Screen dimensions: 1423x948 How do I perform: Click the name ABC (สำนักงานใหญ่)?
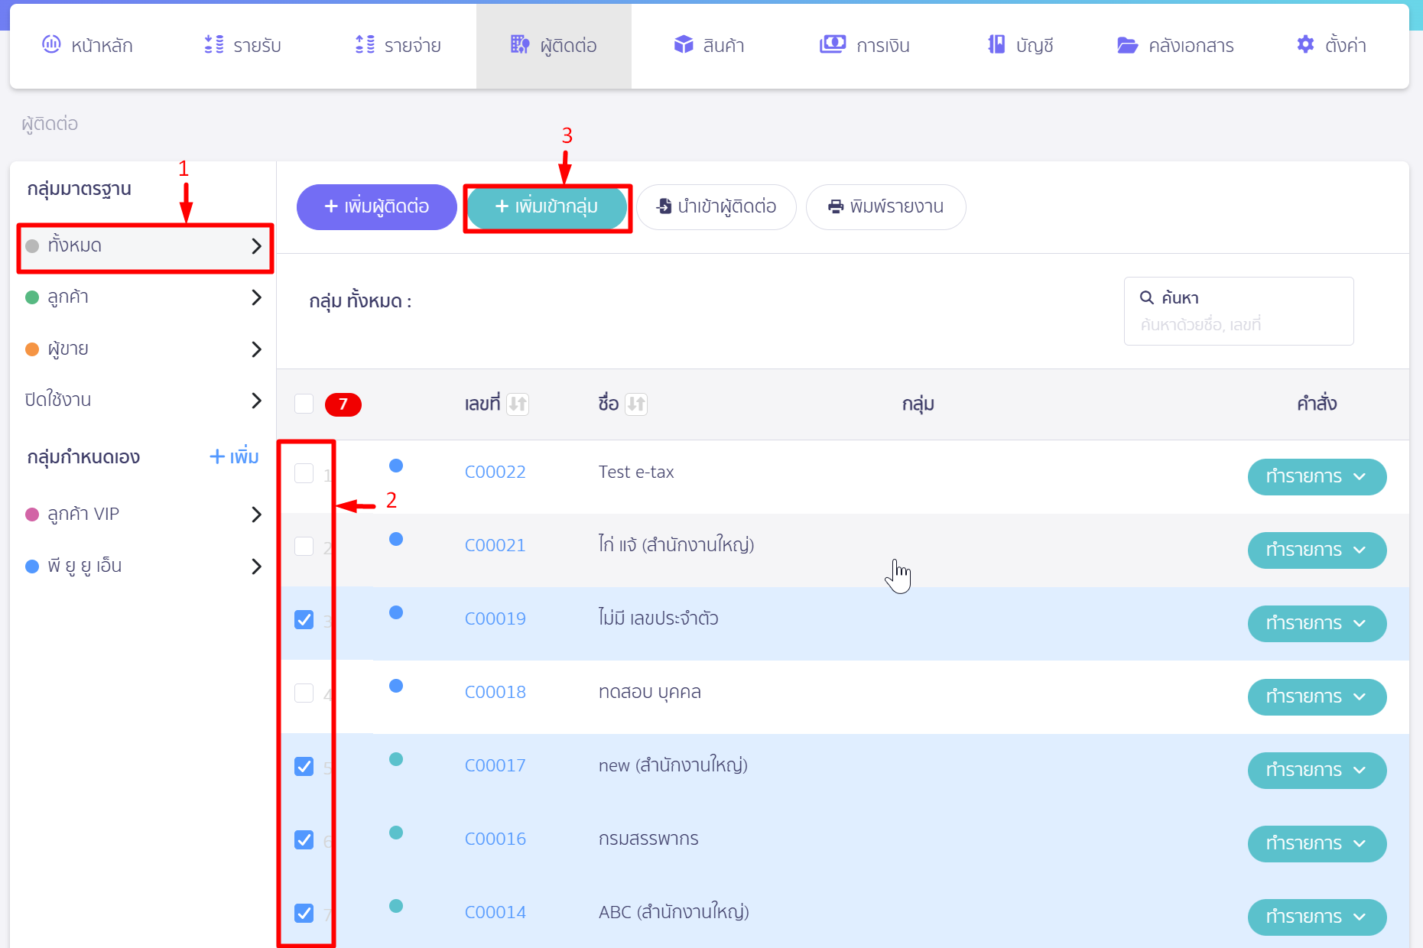click(674, 912)
